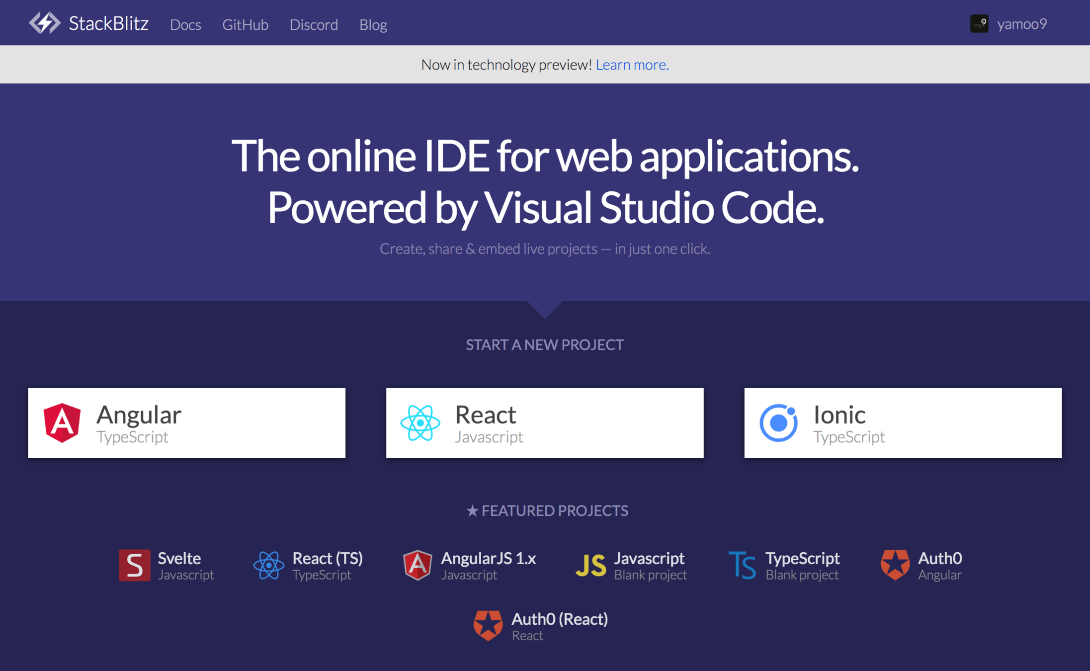Click the Auth0 Angular star badge icon

(x=895, y=565)
